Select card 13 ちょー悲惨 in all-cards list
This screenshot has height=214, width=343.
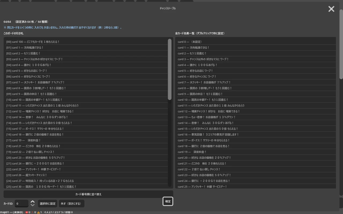click(x=256, y=117)
